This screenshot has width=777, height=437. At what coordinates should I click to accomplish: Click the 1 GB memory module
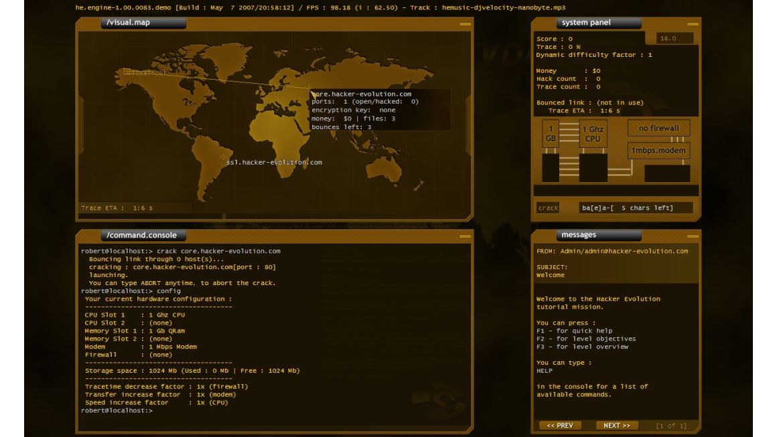[x=551, y=134]
